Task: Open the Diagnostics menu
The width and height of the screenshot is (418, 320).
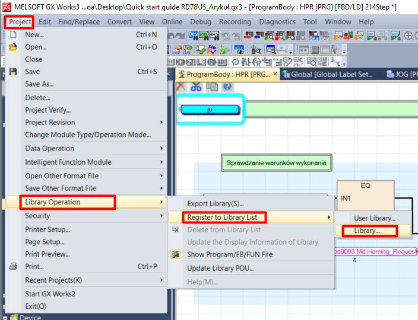Action: coord(277,22)
